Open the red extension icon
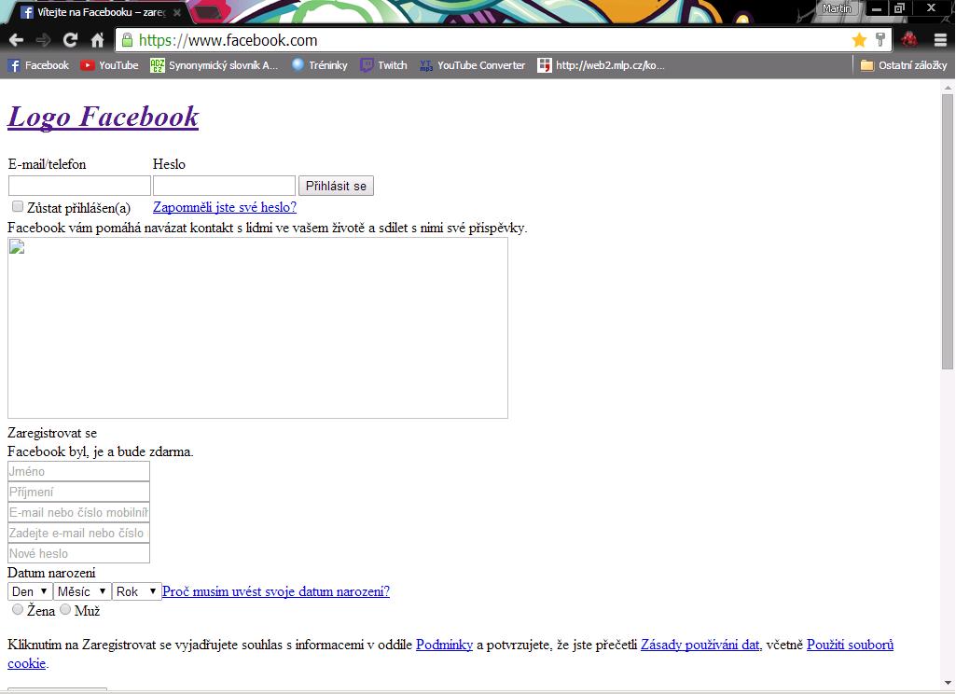This screenshot has width=956, height=694. [909, 39]
